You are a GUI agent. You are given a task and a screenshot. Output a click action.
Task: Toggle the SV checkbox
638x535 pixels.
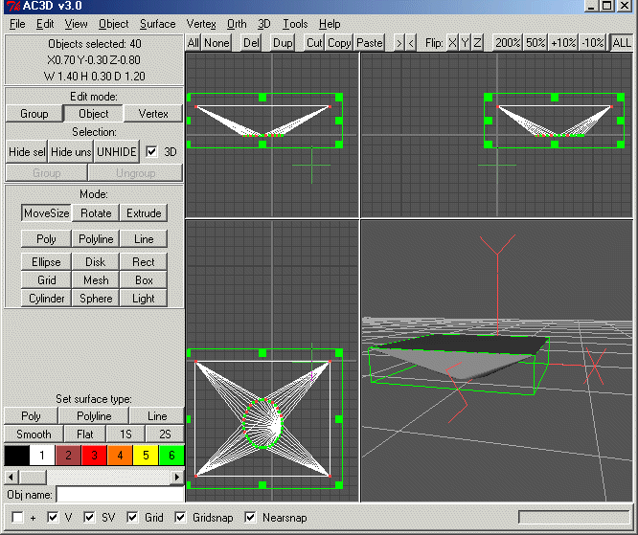(90, 518)
